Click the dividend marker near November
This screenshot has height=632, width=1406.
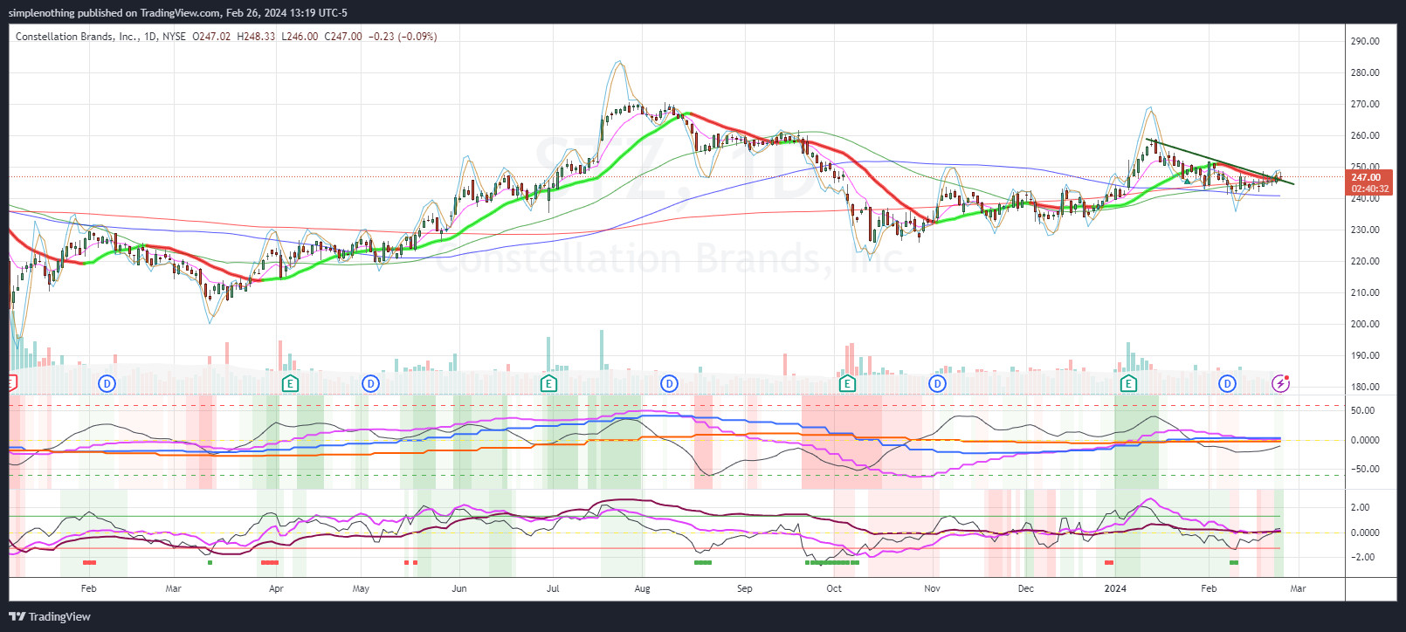click(937, 383)
